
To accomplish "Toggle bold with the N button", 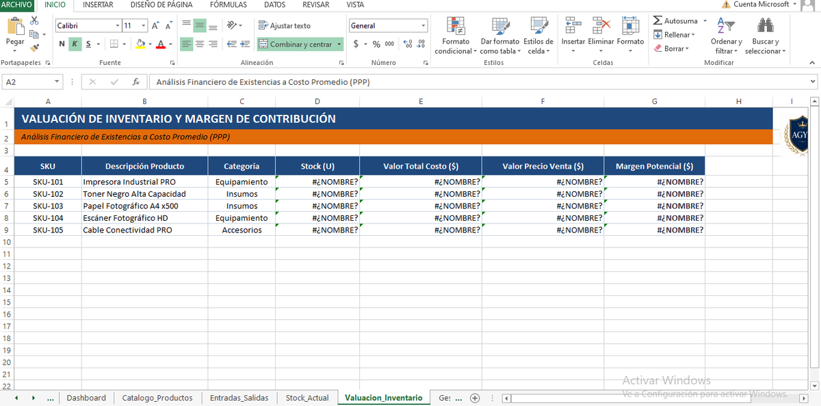I will [x=62, y=44].
